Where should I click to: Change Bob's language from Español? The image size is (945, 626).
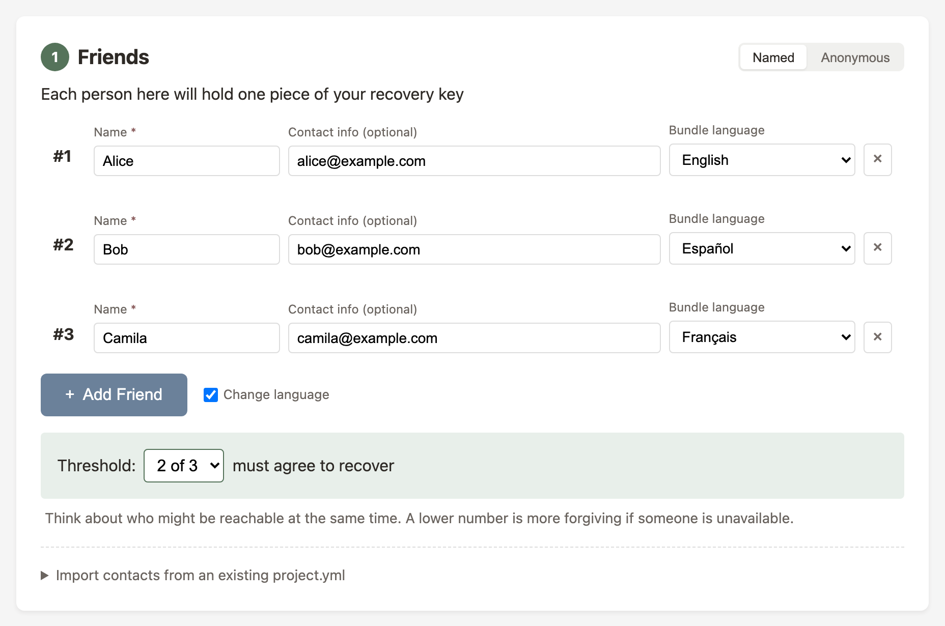761,248
